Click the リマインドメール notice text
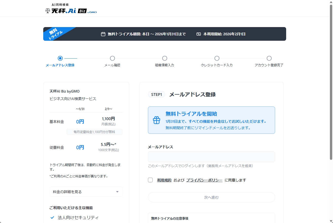 tap(208, 128)
